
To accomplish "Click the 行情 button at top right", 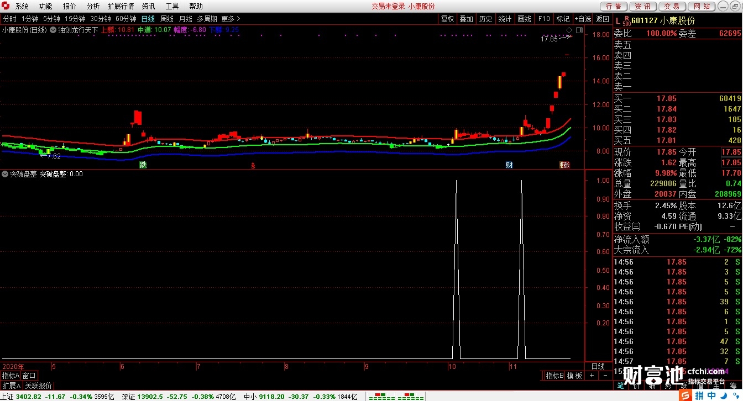I will point(613,7).
